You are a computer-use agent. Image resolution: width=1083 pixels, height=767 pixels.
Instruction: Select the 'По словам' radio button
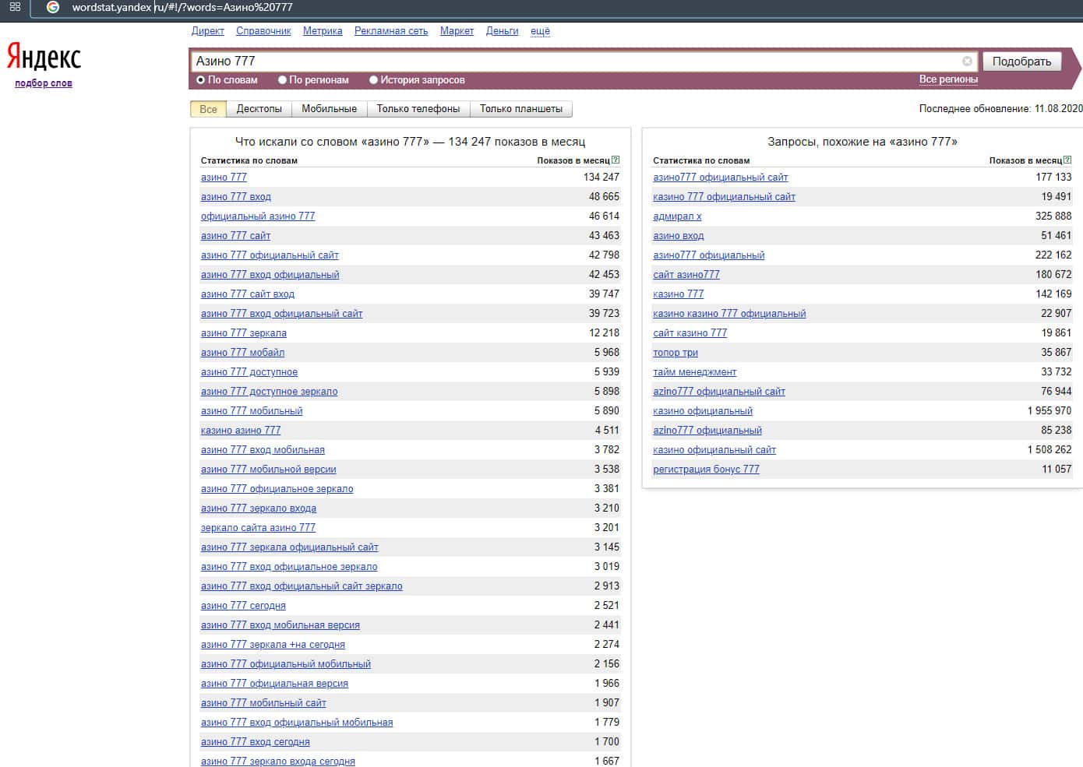coord(200,80)
